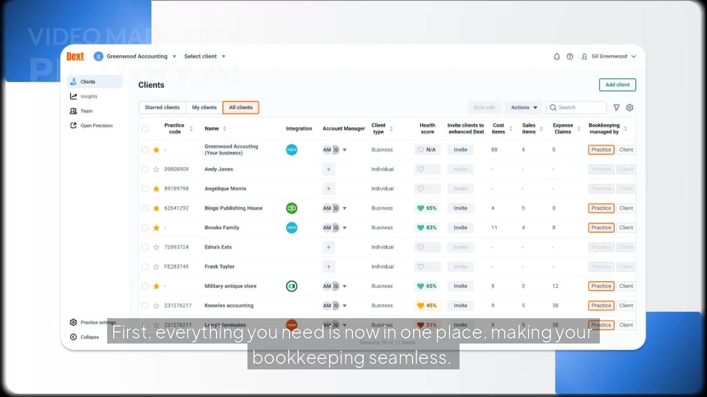The height and width of the screenshot is (397, 707).
Task: Click the user profile icon
Action: (584, 56)
